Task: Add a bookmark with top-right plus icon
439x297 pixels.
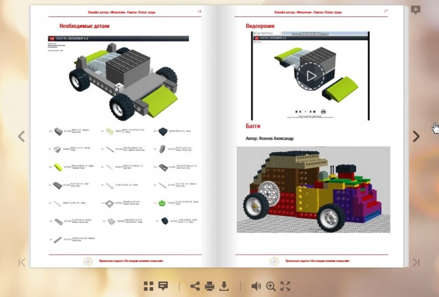Action: point(415,9)
